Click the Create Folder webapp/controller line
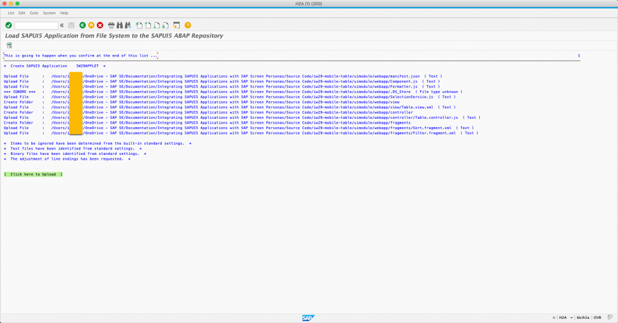 coord(208,112)
